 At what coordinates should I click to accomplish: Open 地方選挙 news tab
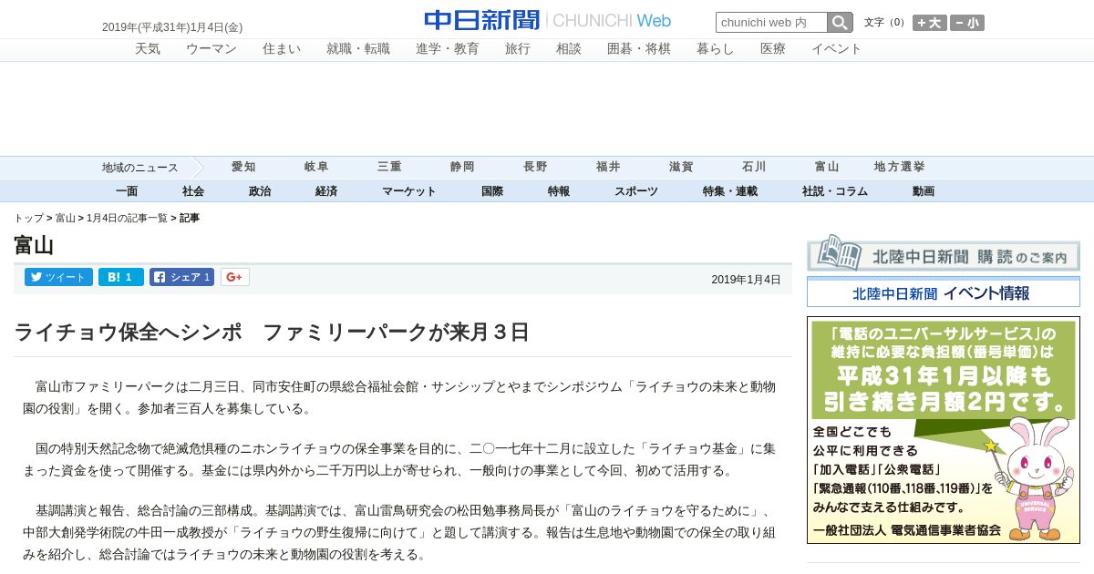tap(900, 168)
